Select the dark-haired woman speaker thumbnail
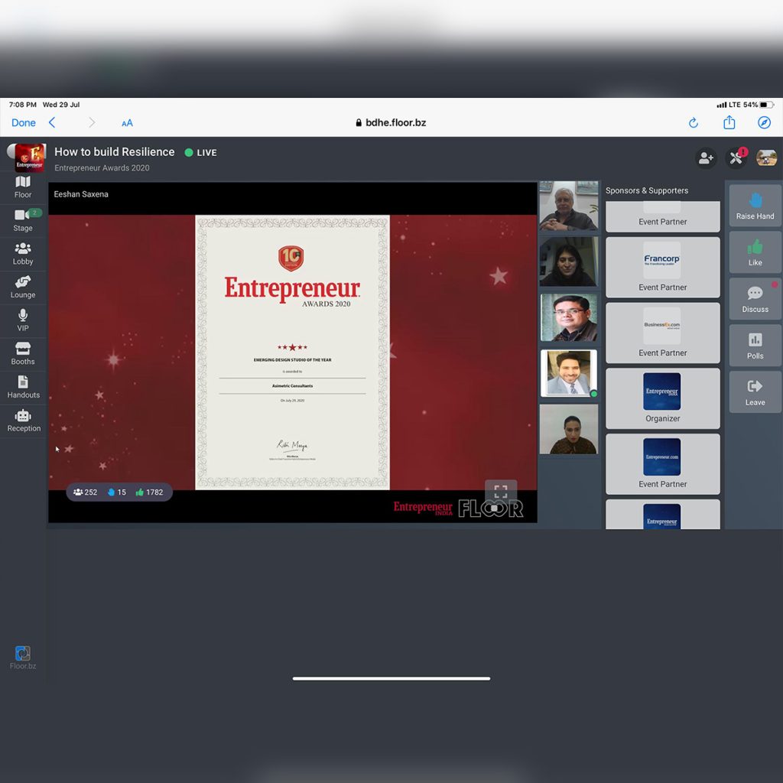 569,262
